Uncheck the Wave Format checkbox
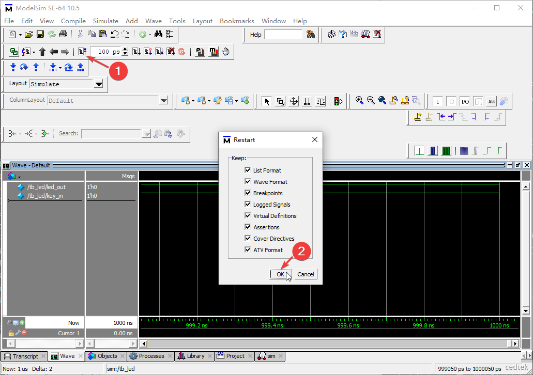 coord(248,181)
